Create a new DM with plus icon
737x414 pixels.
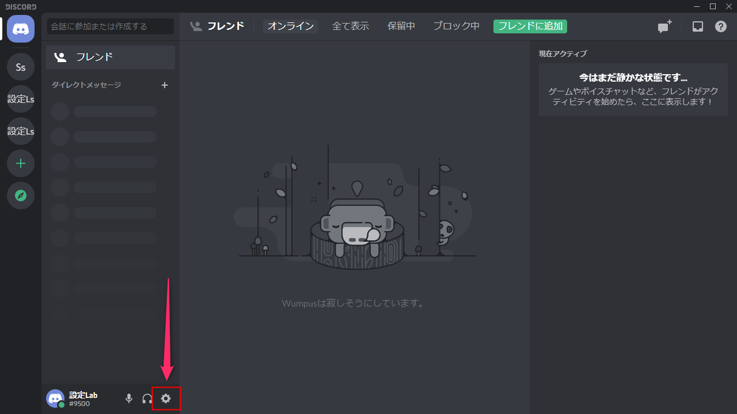165,85
